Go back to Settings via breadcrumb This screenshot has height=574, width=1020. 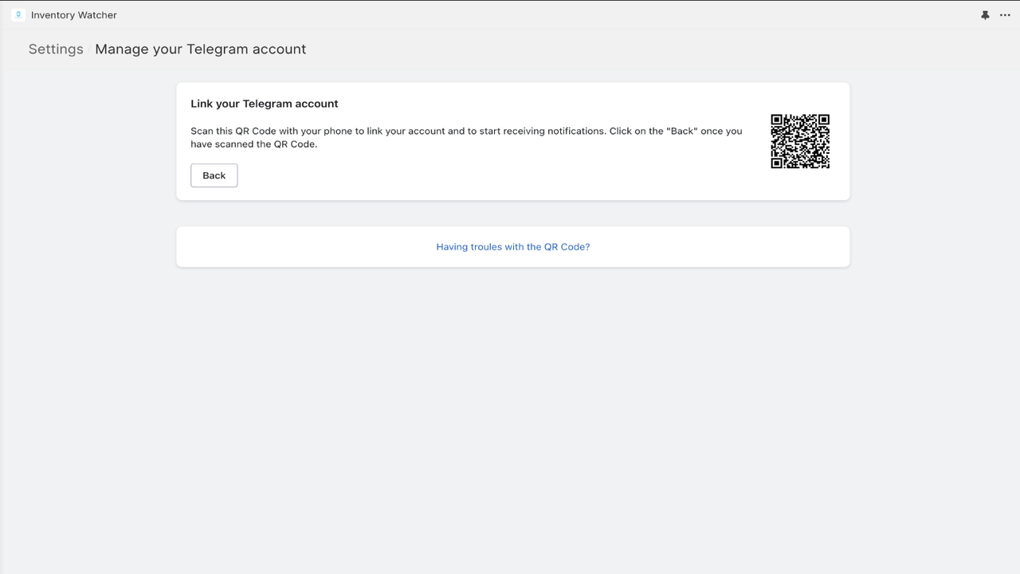pos(56,49)
